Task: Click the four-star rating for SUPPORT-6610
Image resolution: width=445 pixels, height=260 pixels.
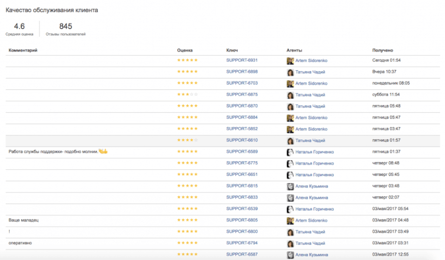Action: [x=187, y=140]
